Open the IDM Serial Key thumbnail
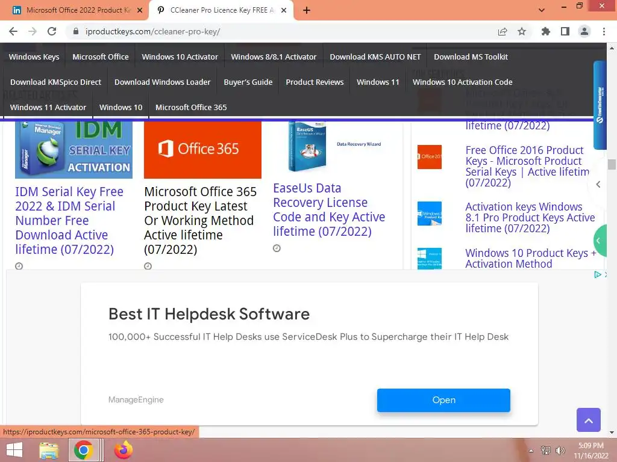Image resolution: width=617 pixels, height=462 pixels. 74,149
